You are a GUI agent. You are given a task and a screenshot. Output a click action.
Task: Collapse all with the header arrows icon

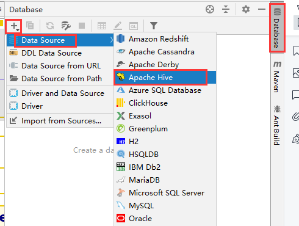pos(226,9)
